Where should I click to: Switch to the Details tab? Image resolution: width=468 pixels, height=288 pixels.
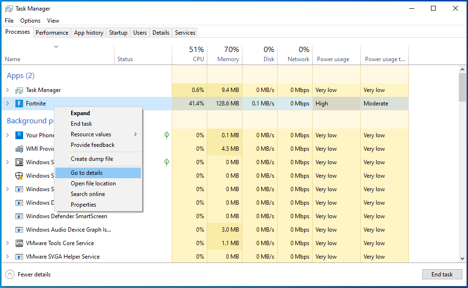click(161, 33)
